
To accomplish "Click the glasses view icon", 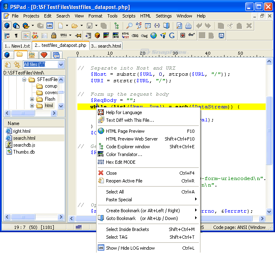I will [x=191, y=35].
